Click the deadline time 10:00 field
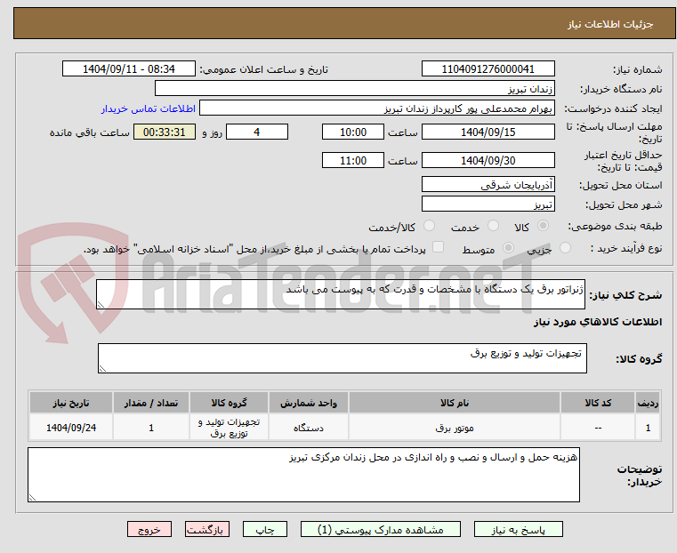 coord(353,132)
